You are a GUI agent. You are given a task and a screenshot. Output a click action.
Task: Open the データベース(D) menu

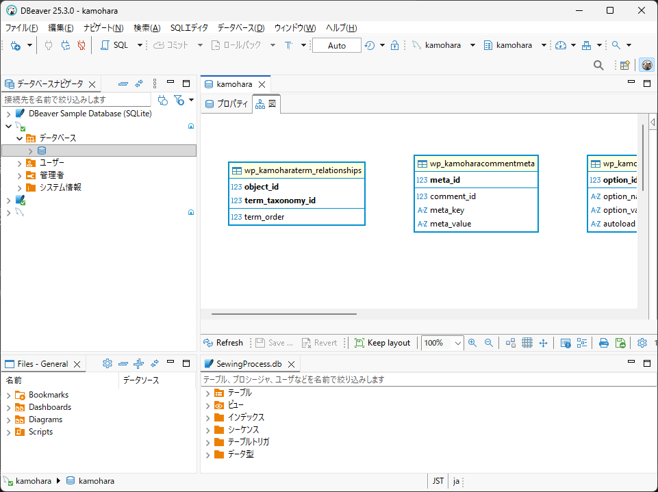pyautogui.click(x=240, y=28)
